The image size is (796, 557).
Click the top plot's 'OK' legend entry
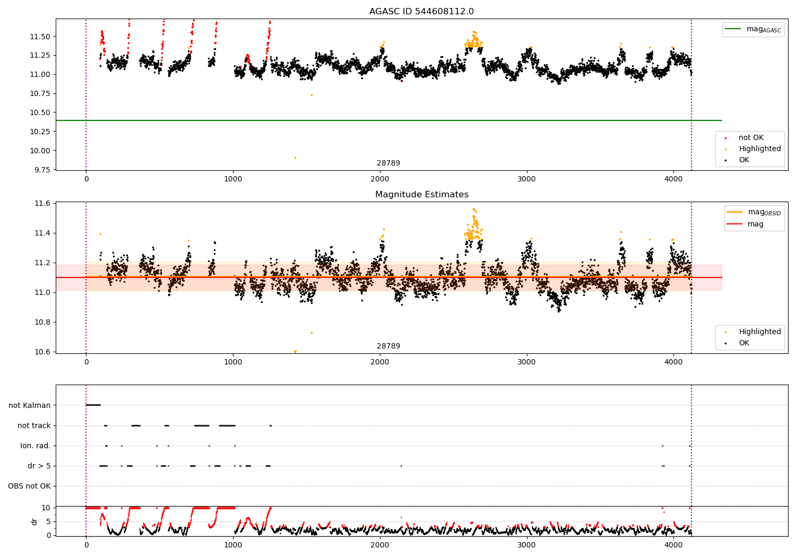point(744,160)
